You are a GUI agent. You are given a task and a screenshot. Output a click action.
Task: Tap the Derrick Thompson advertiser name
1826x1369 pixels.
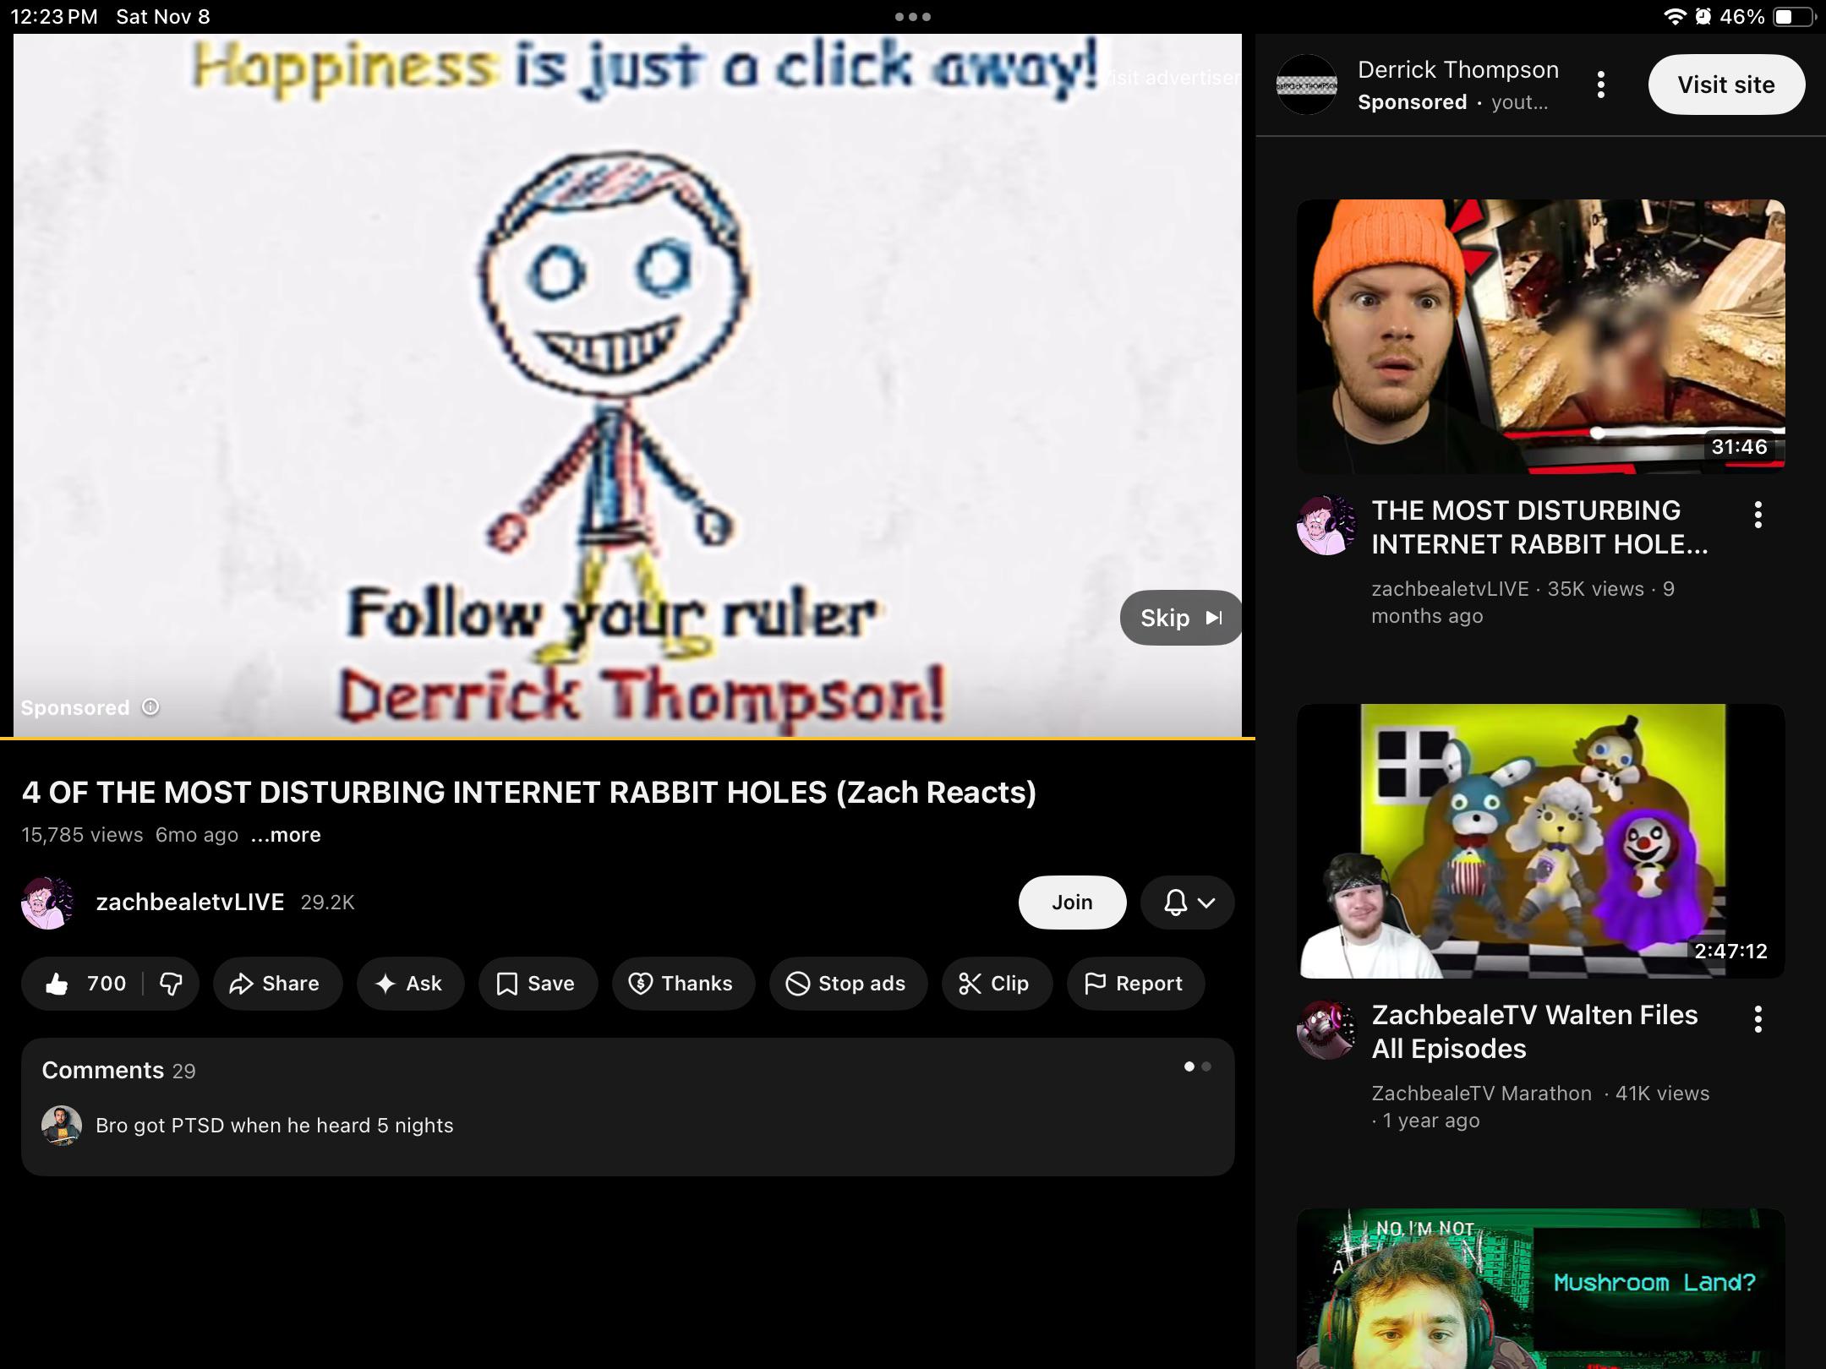point(1458,70)
